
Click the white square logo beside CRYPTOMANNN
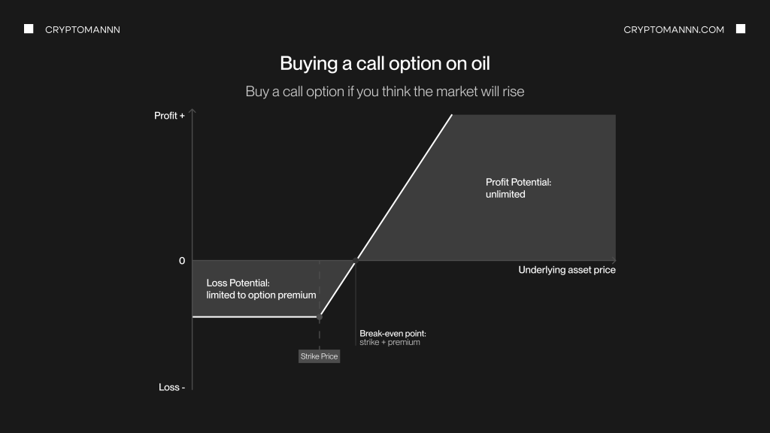click(29, 29)
